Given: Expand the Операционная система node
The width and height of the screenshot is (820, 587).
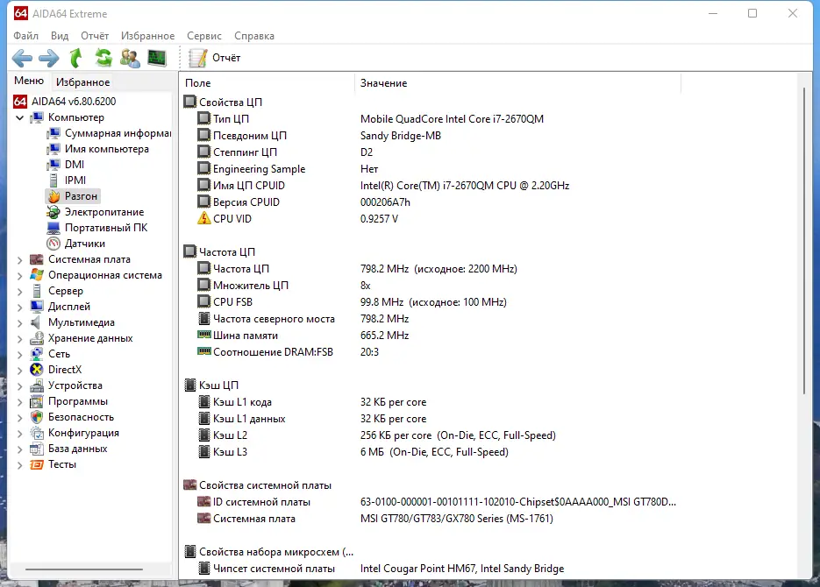Looking at the screenshot, I should point(19,275).
